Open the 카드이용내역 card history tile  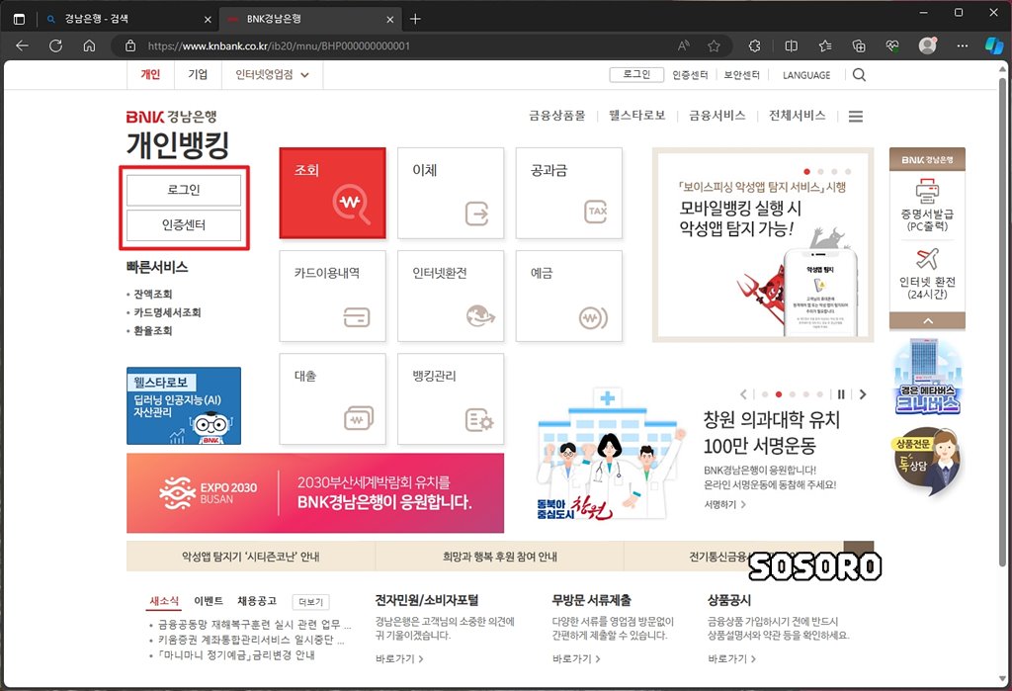[332, 296]
